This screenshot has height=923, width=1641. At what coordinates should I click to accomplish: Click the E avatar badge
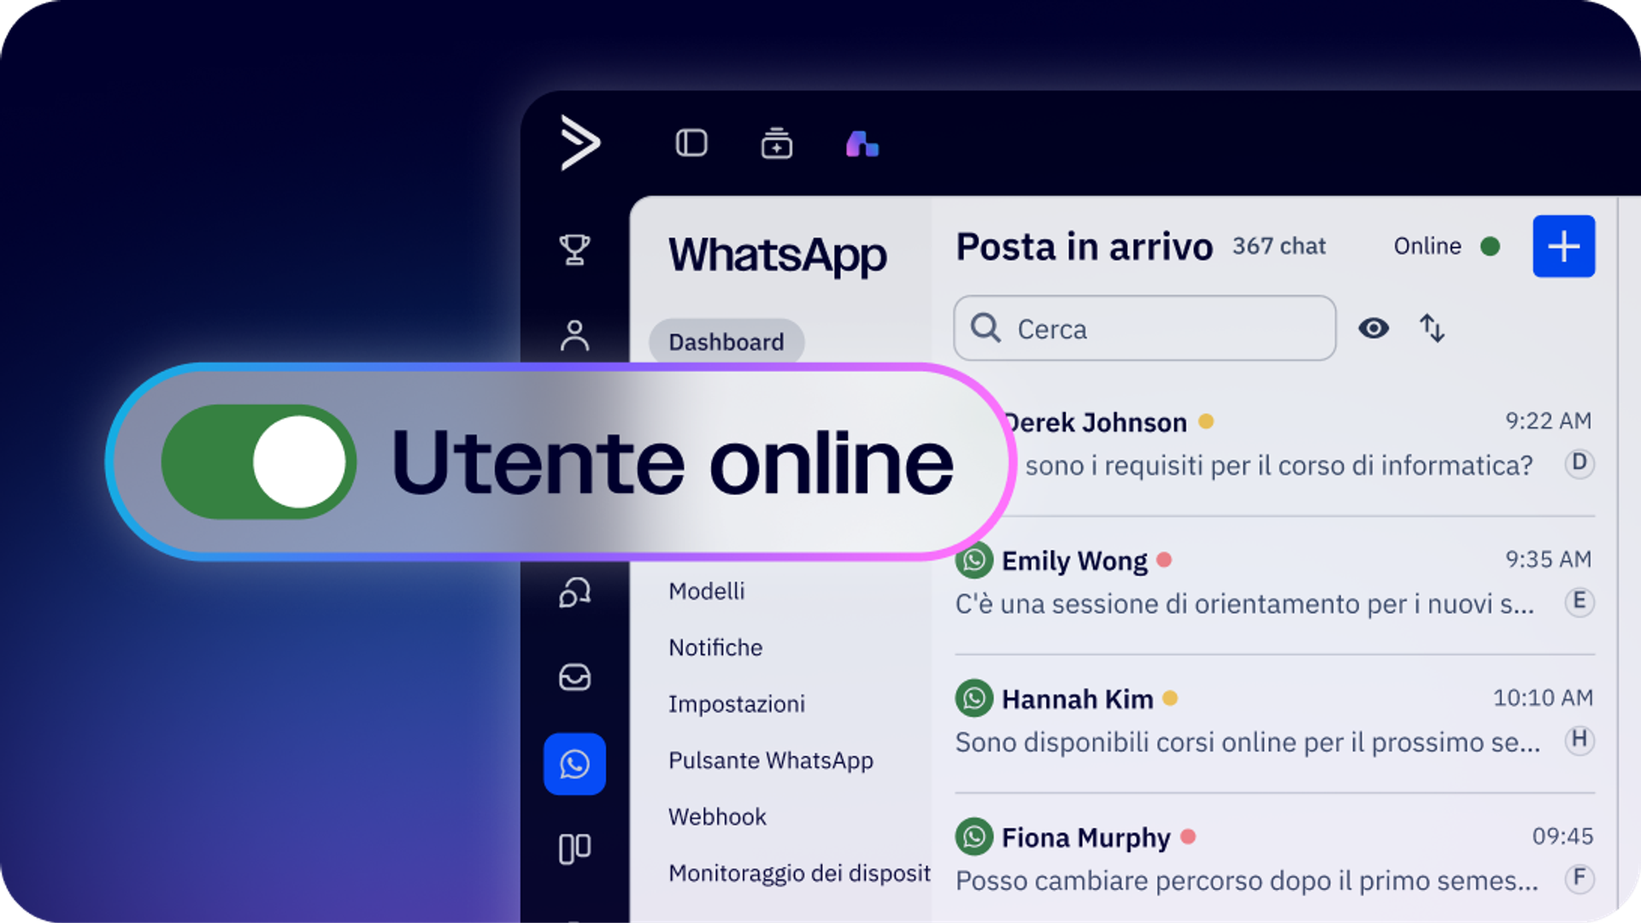pos(1579,602)
